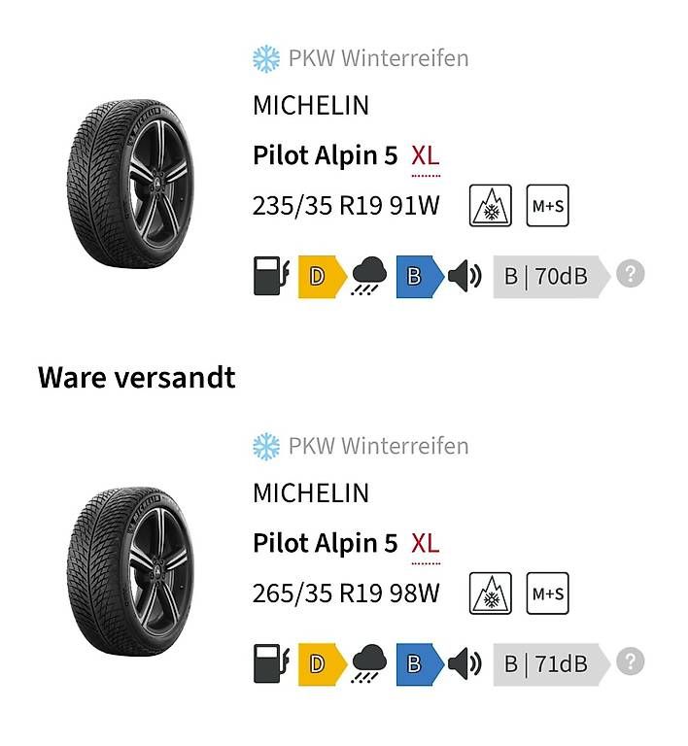This screenshot has width=688, height=746.
Task: Open help question mark beside 71dB label
Action: [630, 662]
